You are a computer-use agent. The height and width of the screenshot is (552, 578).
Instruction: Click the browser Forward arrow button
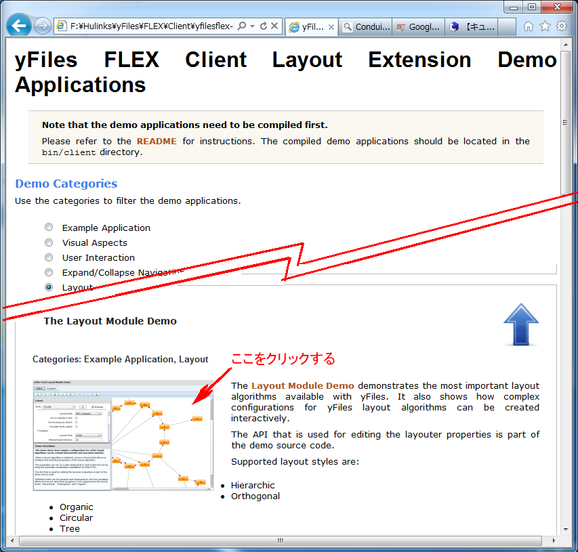pyautogui.click(x=43, y=26)
